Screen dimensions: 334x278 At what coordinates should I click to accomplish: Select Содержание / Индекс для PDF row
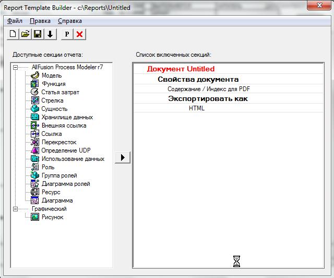pyautogui.click(x=229, y=89)
